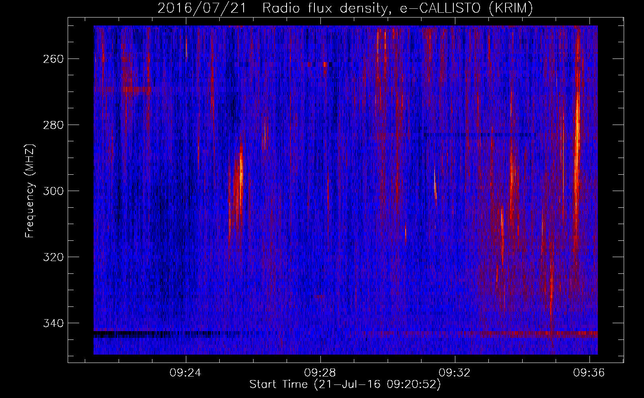This screenshot has width=644, height=398.
Task: Select the 09:36 time axis label
Action: pyautogui.click(x=589, y=373)
